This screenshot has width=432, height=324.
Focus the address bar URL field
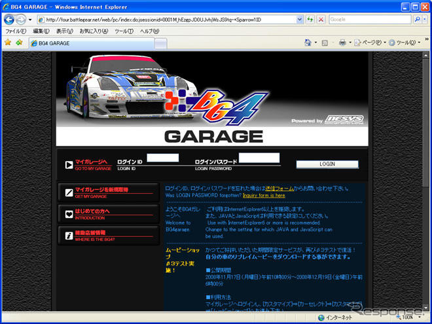click(167, 20)
